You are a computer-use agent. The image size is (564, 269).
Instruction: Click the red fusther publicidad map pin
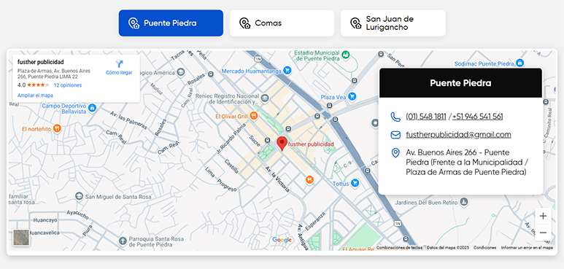[282, 144]
